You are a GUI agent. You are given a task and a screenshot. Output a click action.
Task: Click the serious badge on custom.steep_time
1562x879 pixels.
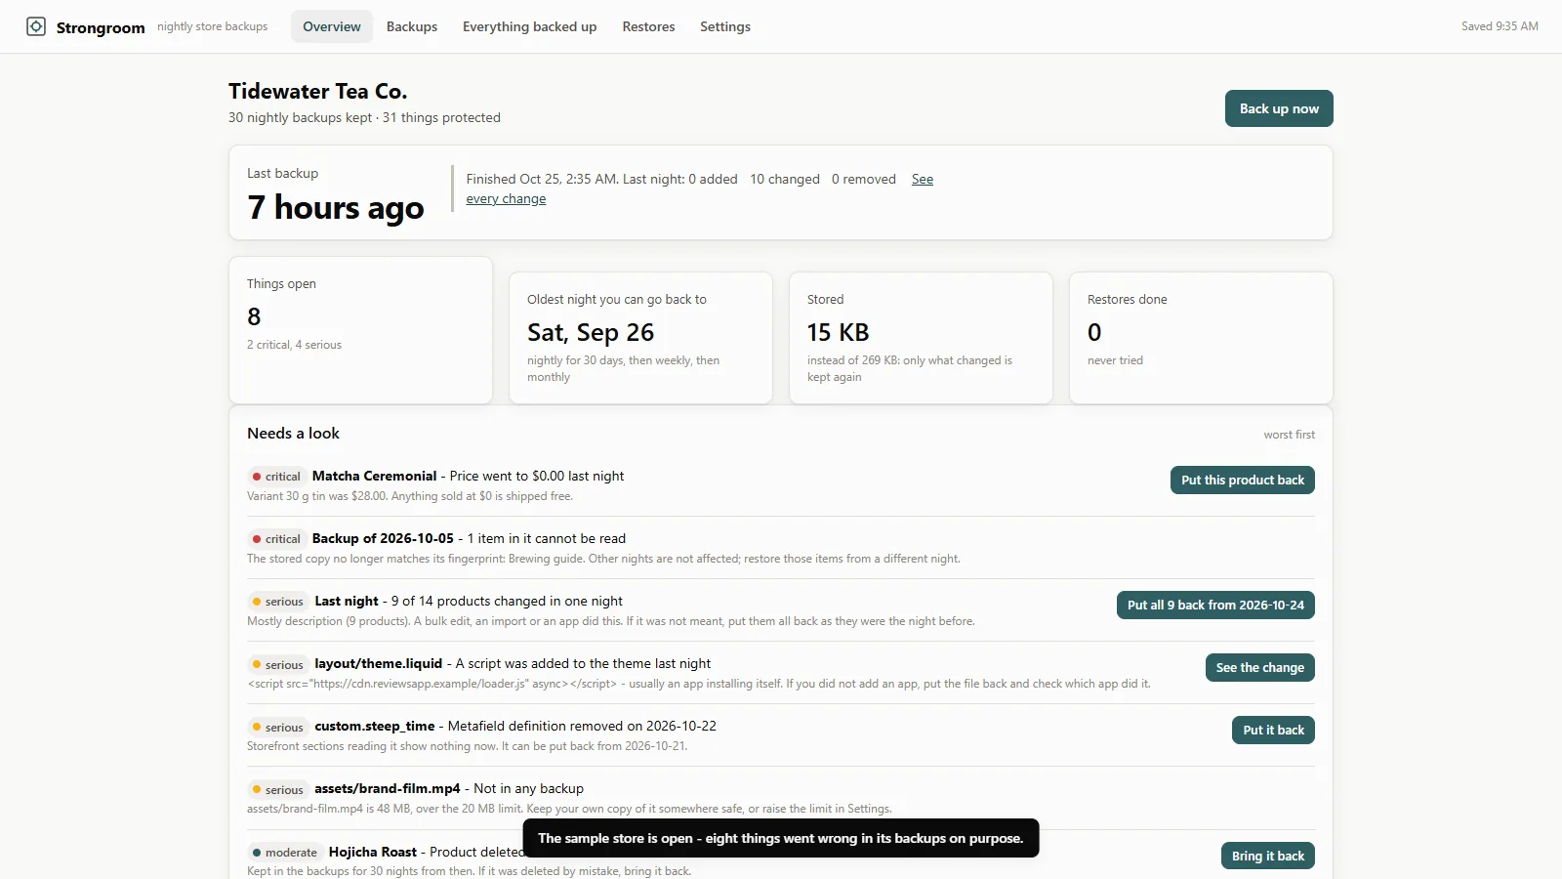point(278,727)
